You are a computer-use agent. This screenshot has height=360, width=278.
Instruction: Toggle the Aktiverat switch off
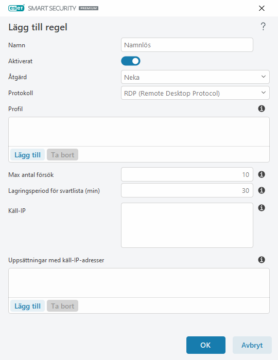131,61
